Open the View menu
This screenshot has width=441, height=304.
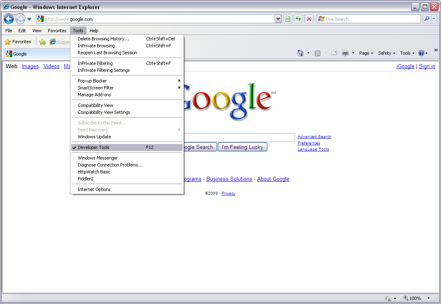[x=37, y=31]
